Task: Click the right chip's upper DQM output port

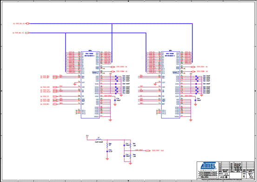Action: click(193, 67)
